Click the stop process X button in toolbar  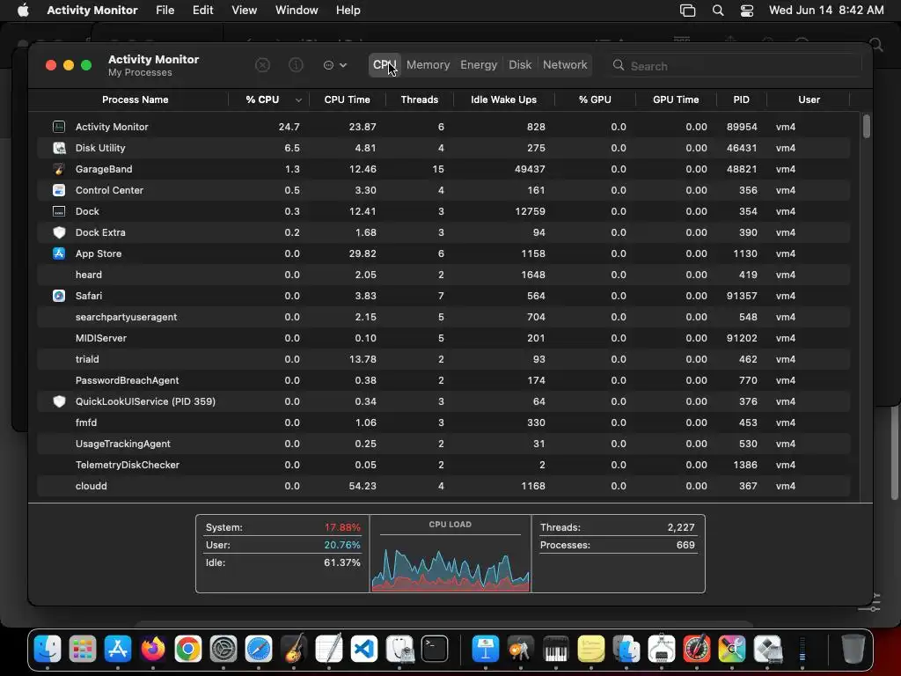point(262,65)
